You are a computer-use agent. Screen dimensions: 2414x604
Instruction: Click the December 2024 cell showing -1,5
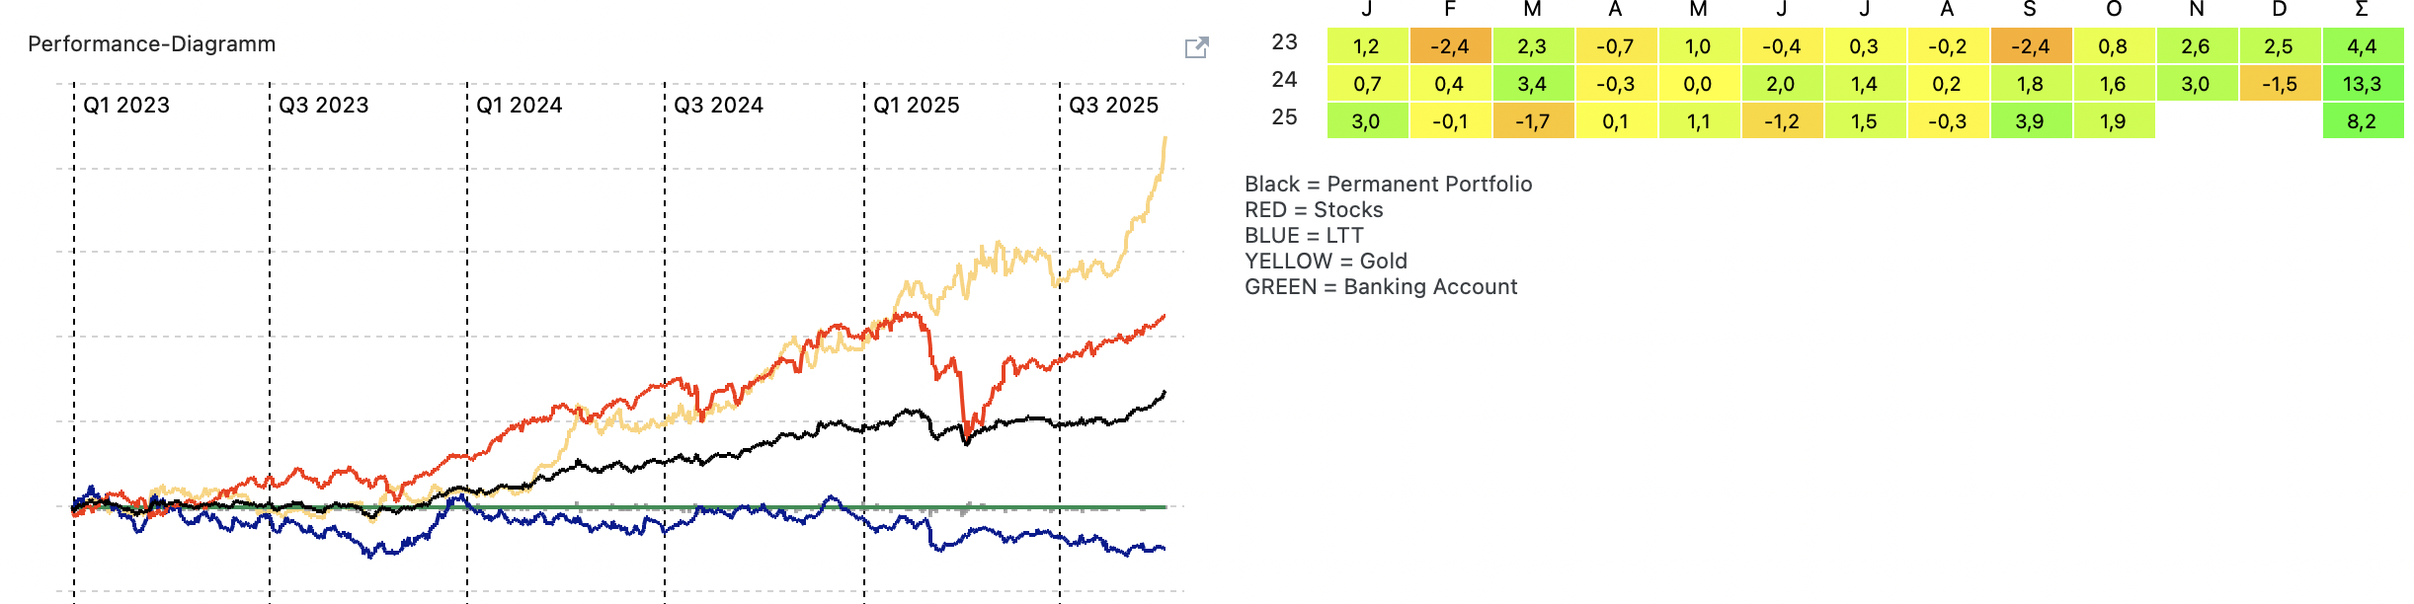tap(2279, 84)
